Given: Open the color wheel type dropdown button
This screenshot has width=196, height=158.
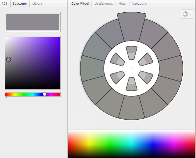Looking at the screenshot, I should [187, 14].
